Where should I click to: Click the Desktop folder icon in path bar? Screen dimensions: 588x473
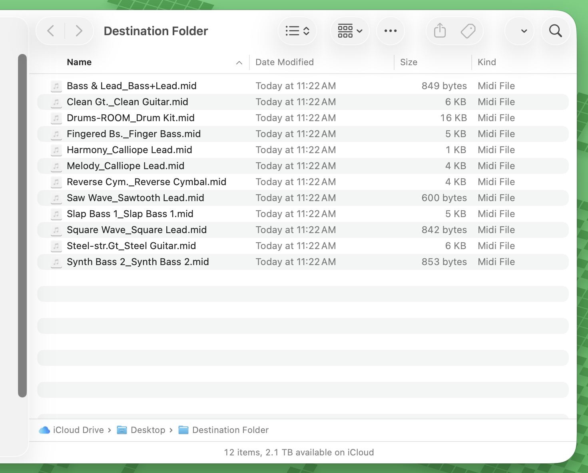pos(122,430)
